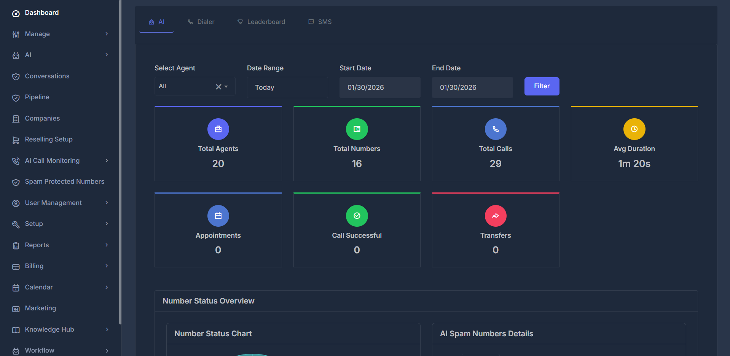Select the Marketing megaphone icon
Screen dimensions: 730x356
16,309
